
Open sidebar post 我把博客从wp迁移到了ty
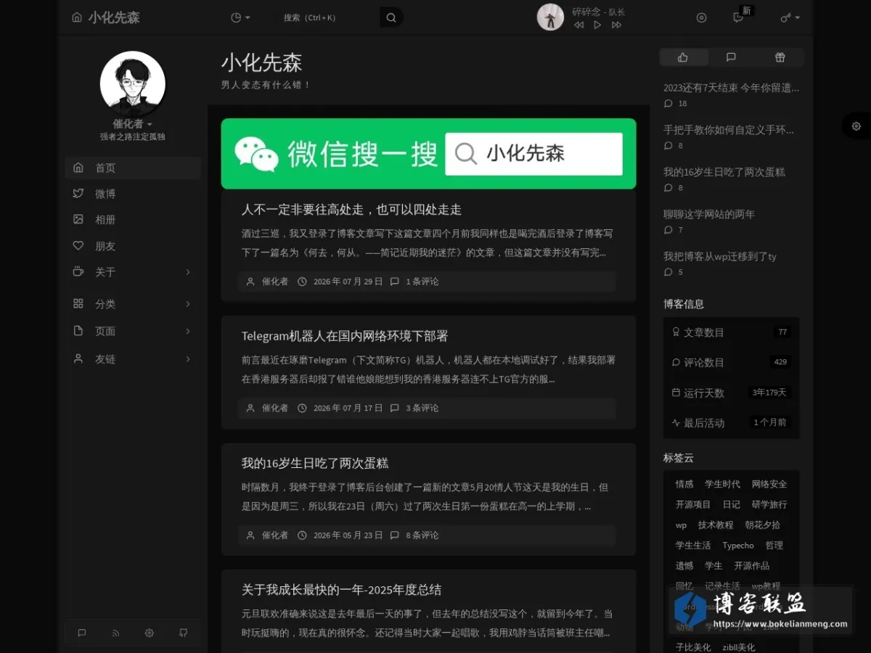tap(719, 256)
